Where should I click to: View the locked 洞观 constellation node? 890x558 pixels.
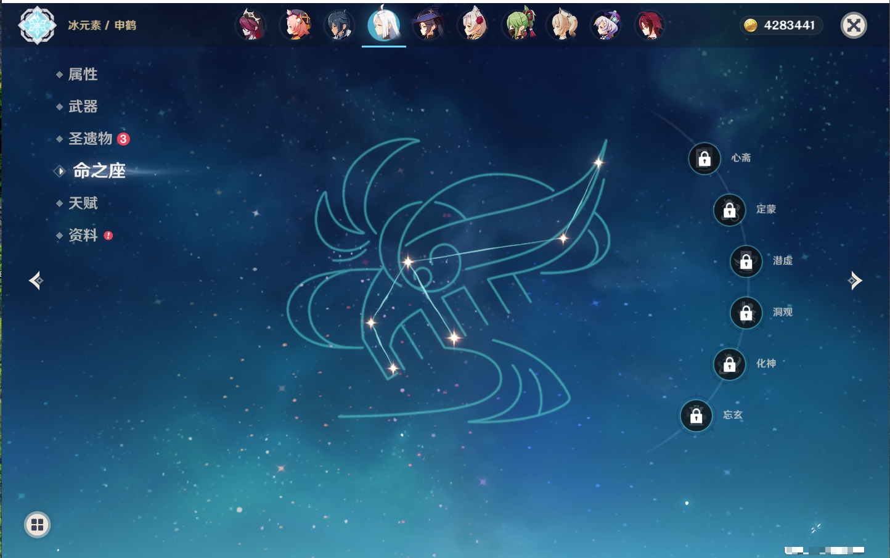[x=746, y=313]
